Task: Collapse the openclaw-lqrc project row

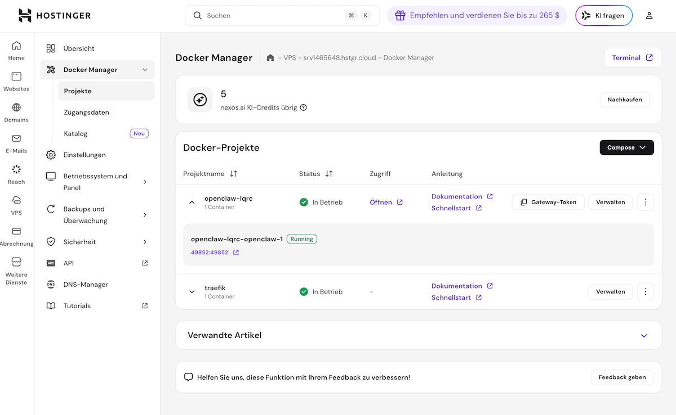Action: coord(192,202)
